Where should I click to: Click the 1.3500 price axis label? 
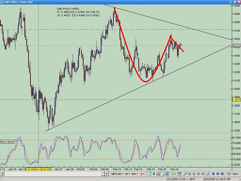tap(236, 130)
